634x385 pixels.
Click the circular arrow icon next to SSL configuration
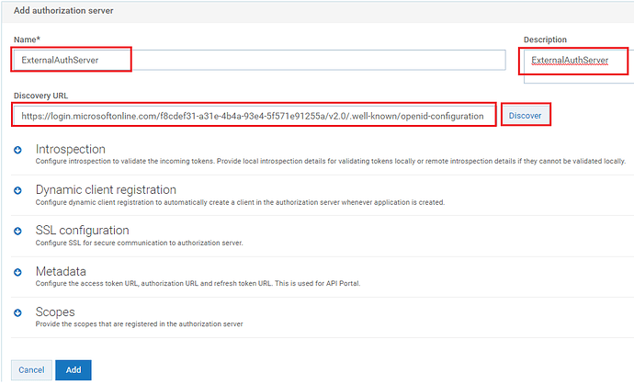click(17, 232)
